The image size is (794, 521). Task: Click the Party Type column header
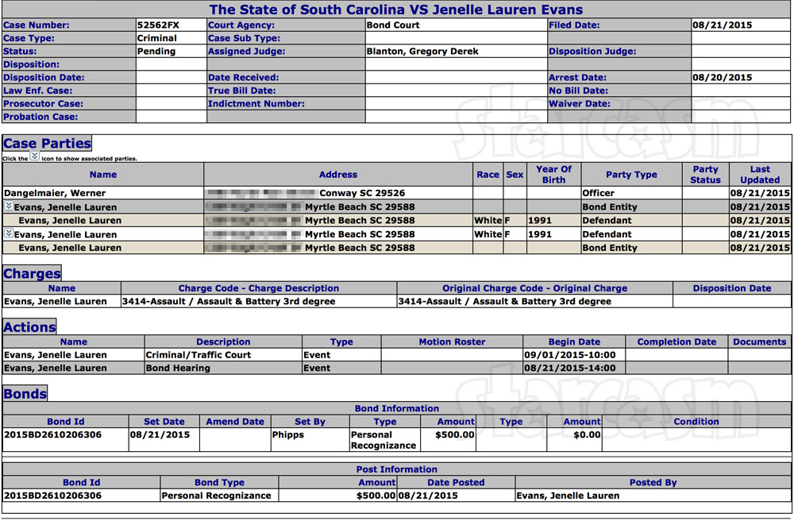pos(631,175)
